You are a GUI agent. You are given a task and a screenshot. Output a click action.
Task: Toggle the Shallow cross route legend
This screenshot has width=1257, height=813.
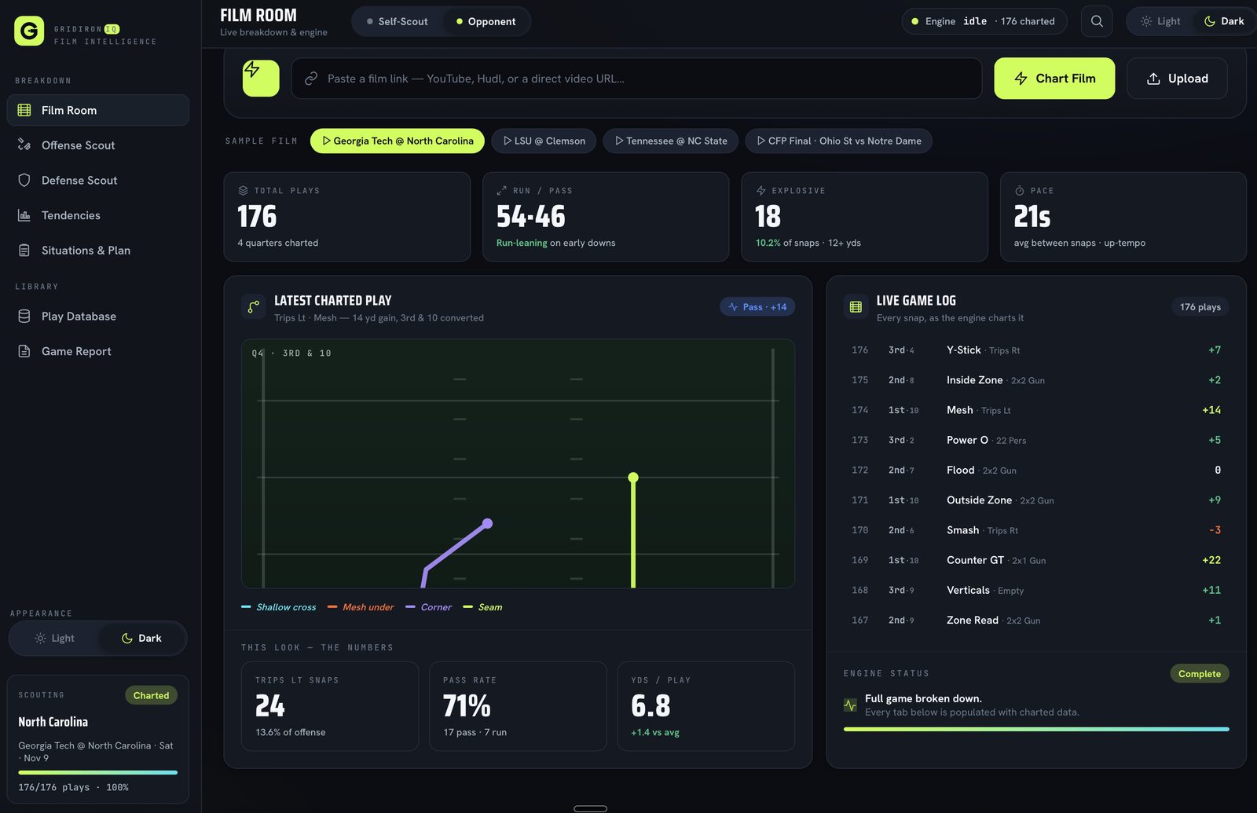tap(279, 607)
